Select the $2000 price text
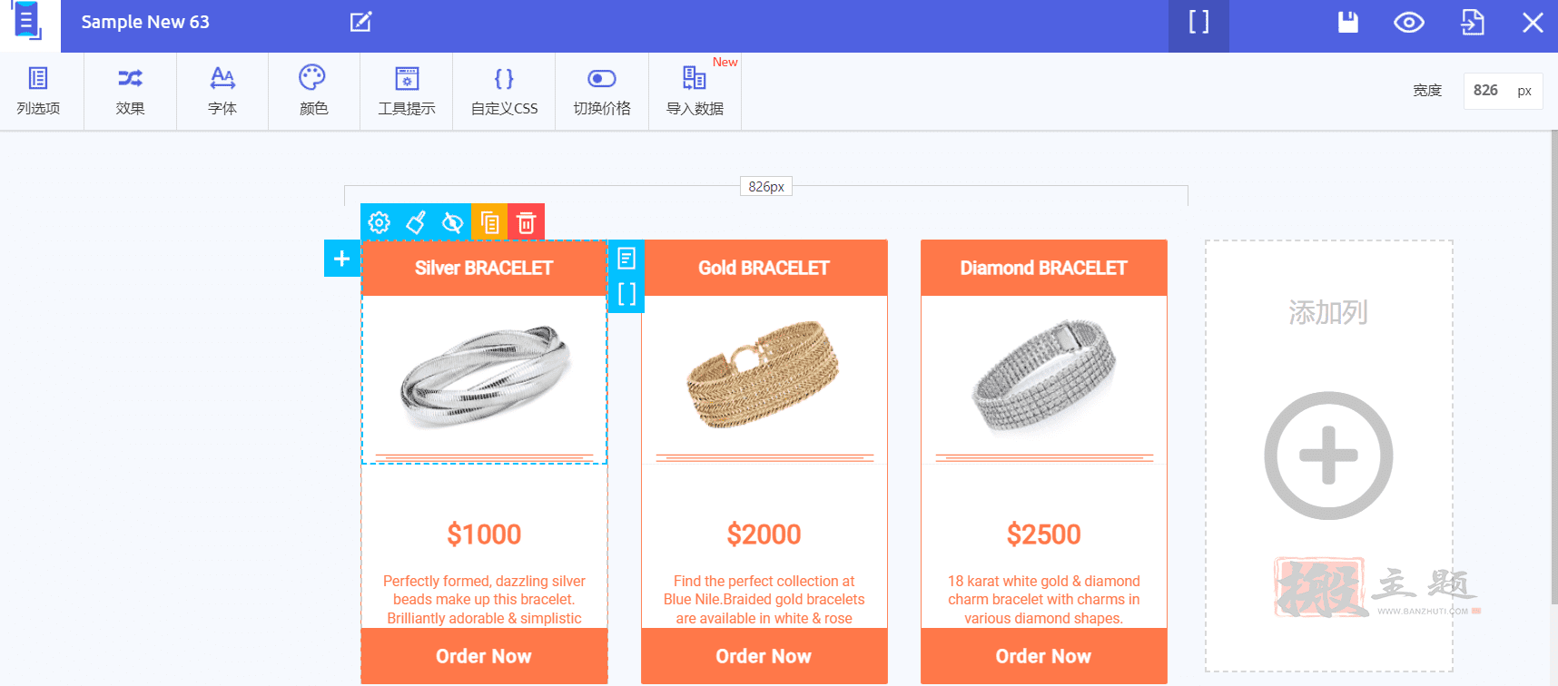The image size is (1558, 686). click(x=764, y=534)
